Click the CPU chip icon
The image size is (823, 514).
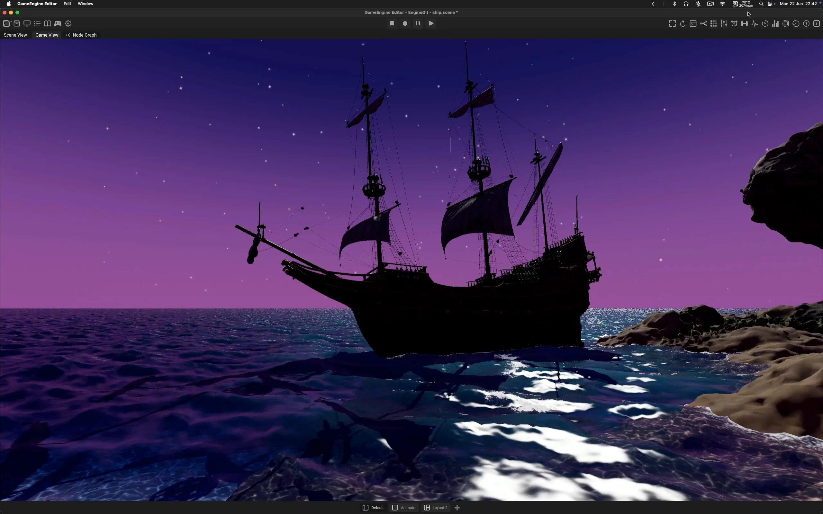point(786,23)
